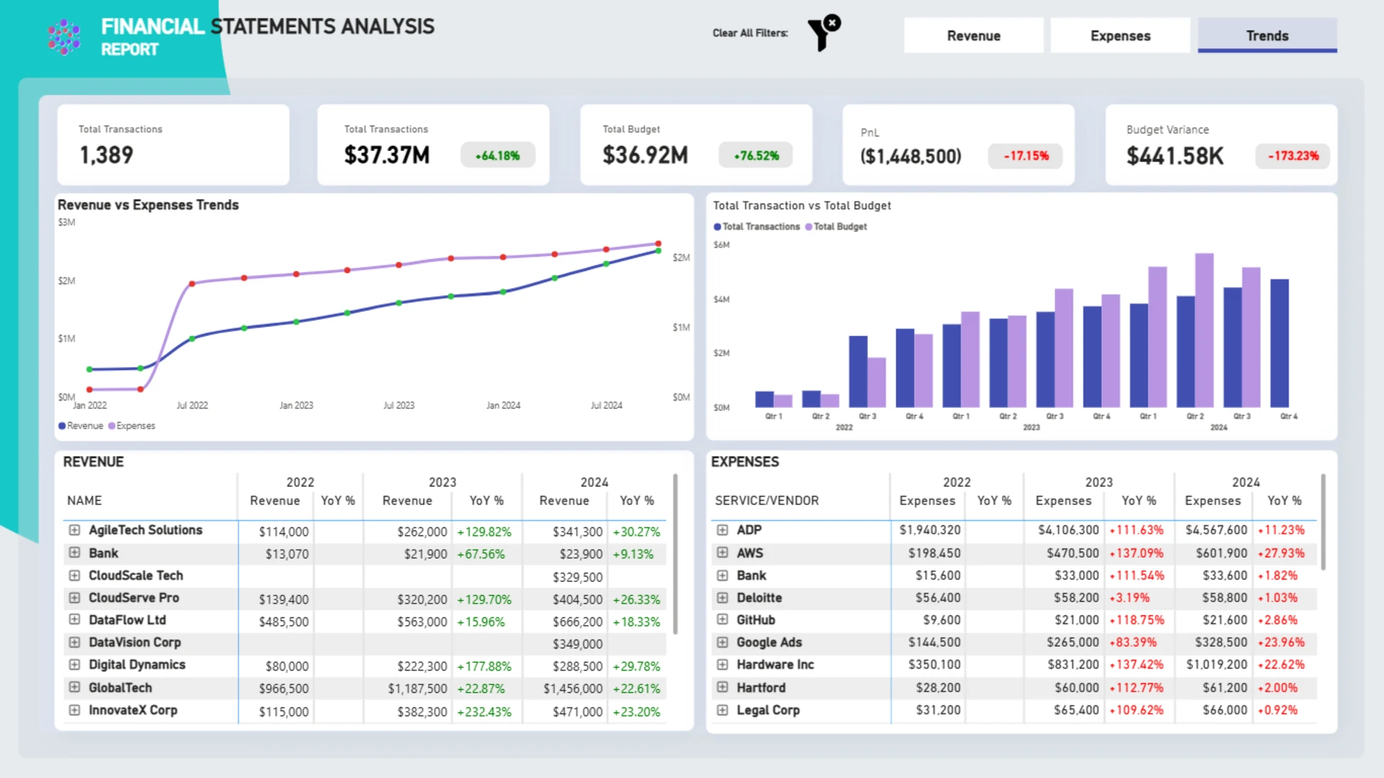This screenshot has height=778, width=1384.
Task: Click the Qtr 4 2024 Total Transactions bar
Action: coord(1279,344)
